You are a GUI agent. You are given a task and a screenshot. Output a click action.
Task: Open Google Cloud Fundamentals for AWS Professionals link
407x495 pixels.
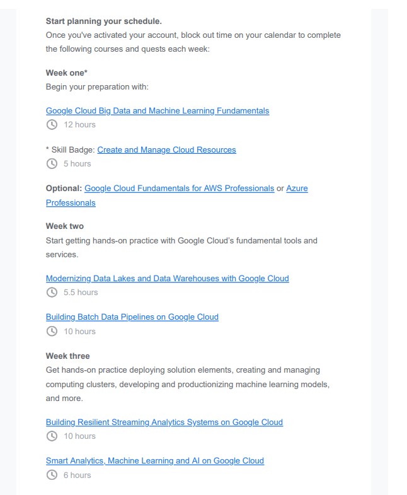pos(179,189)
